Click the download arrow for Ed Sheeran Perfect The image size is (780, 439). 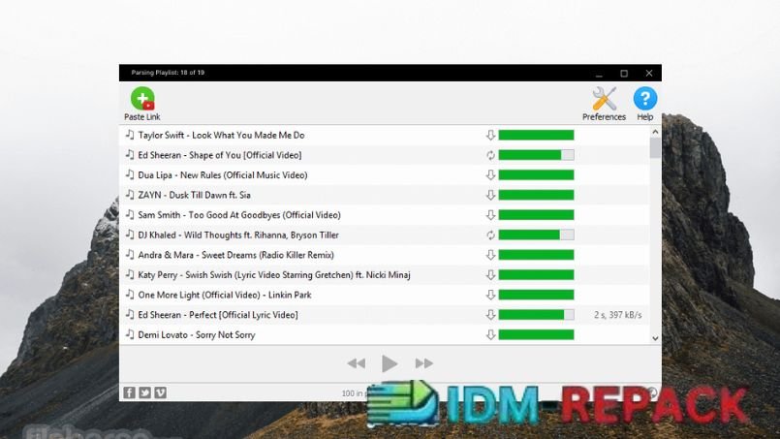pyautogui.click(x=490, y=315)
